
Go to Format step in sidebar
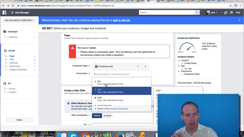12,89
